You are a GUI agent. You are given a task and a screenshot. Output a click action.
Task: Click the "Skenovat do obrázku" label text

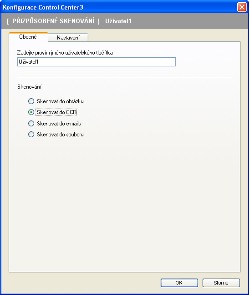60,101
